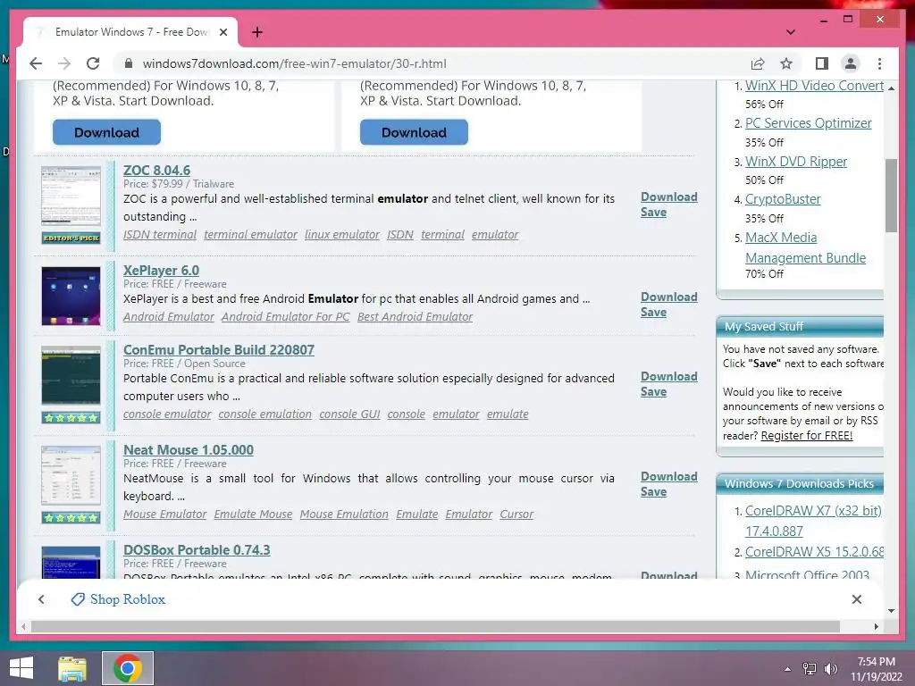Click the horizontal scrollbar at bottom
This screenshot has width=915, height=686.
click(435, 626)
